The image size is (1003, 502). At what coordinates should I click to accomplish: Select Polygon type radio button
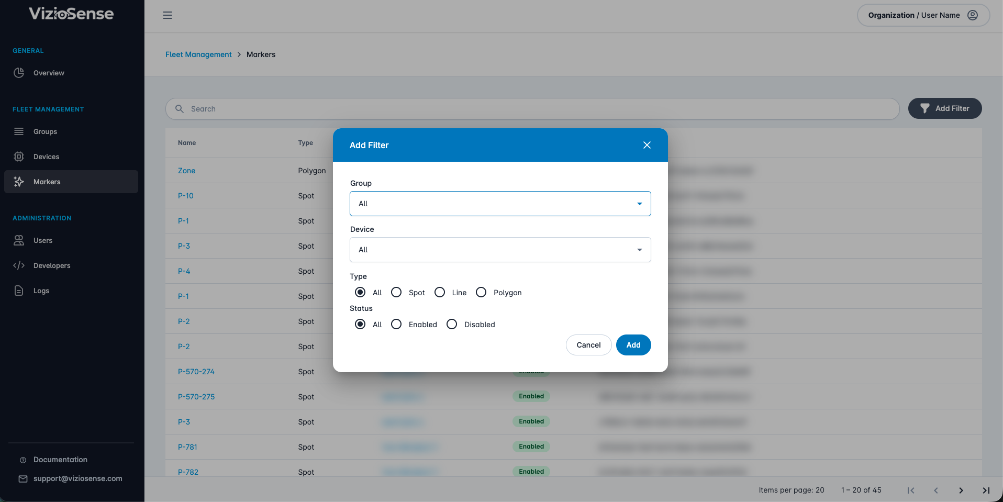coord(481,292)
